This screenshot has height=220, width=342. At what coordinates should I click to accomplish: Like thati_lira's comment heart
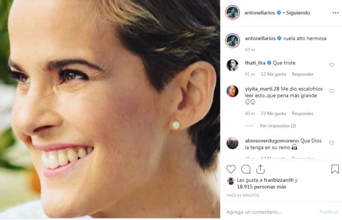[x=331, y=65]
